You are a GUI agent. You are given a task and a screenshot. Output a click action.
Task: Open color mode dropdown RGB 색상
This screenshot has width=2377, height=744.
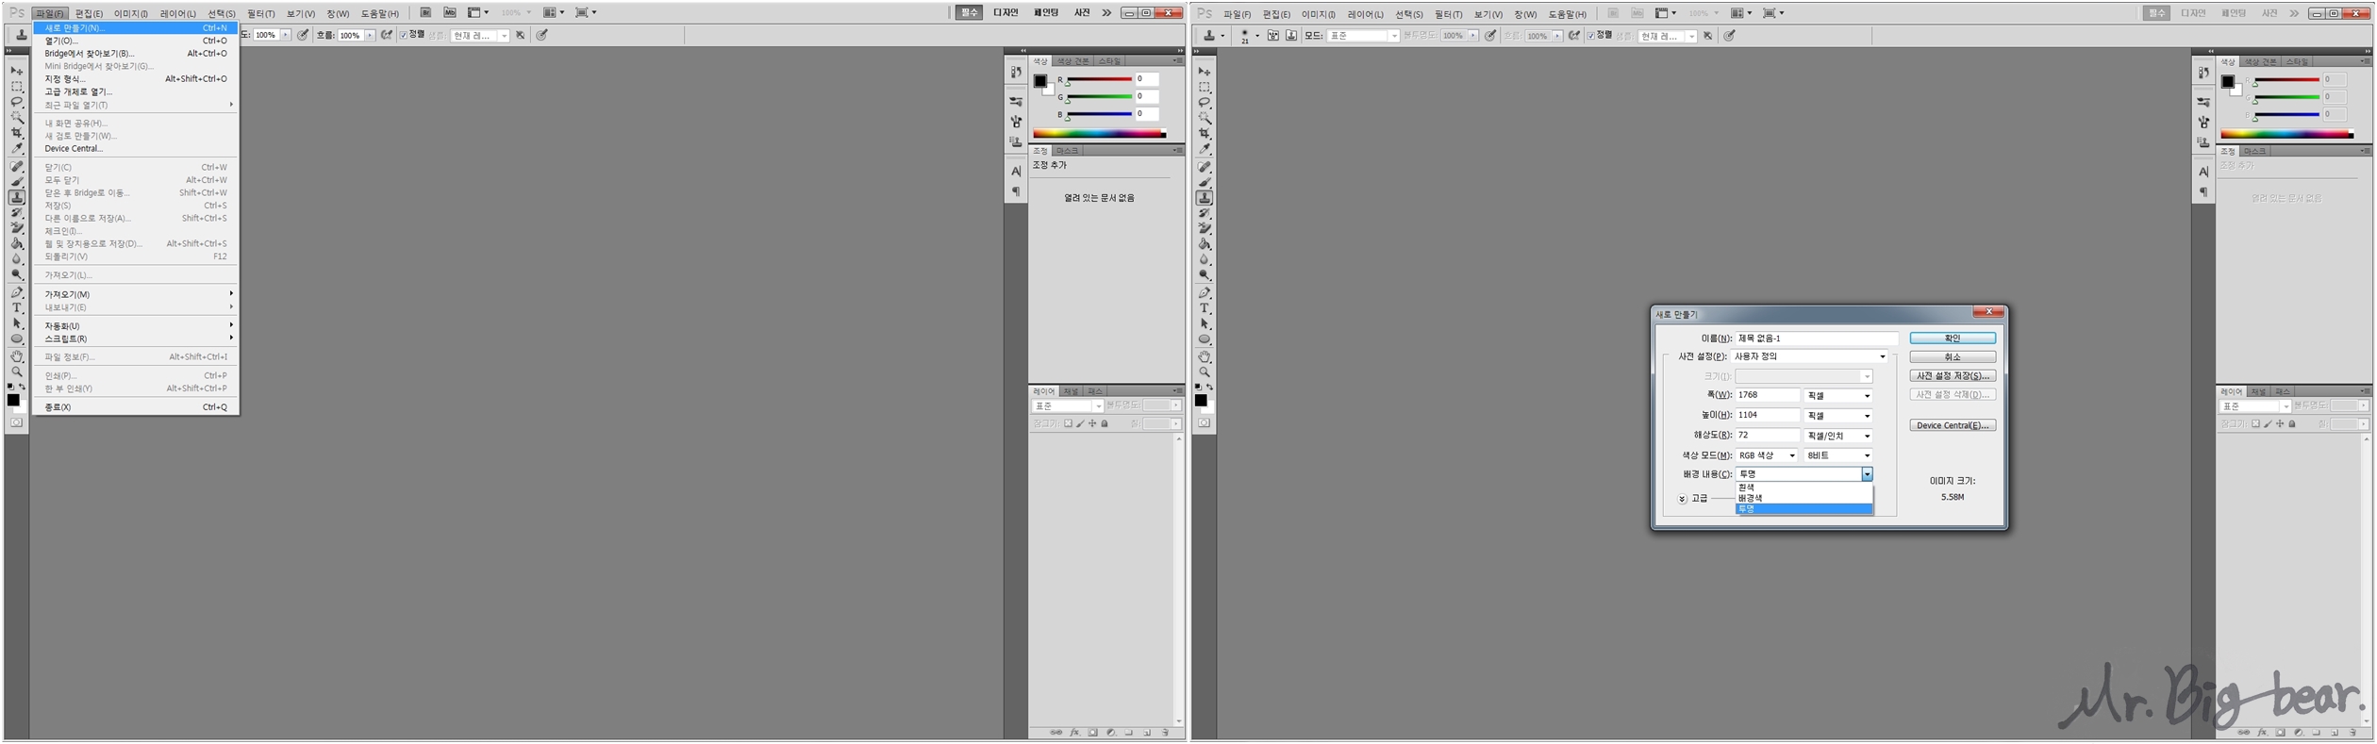1768,455
